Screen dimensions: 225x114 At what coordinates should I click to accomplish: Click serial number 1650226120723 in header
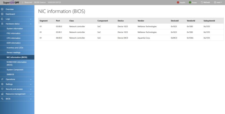(x=54, y=3)
